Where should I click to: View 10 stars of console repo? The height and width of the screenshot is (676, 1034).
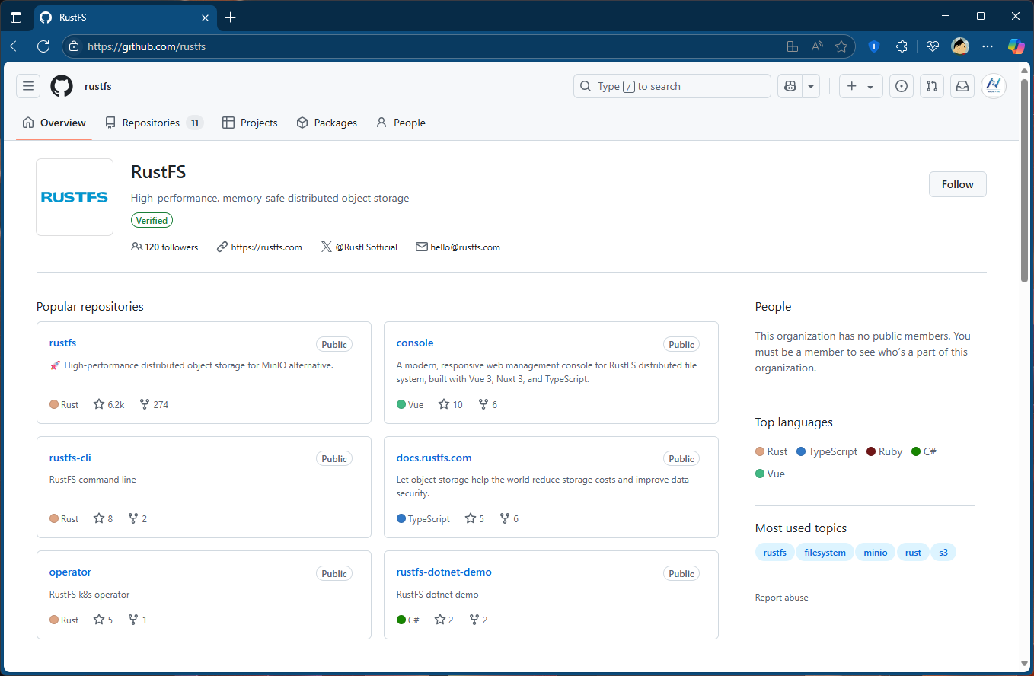point(451,404)
